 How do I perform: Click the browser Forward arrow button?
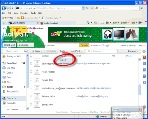point(9,8)
